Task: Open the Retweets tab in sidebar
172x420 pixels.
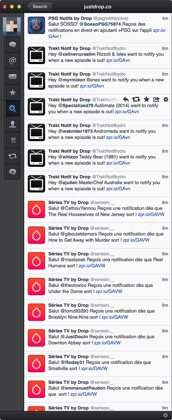Action: [12, 156]
